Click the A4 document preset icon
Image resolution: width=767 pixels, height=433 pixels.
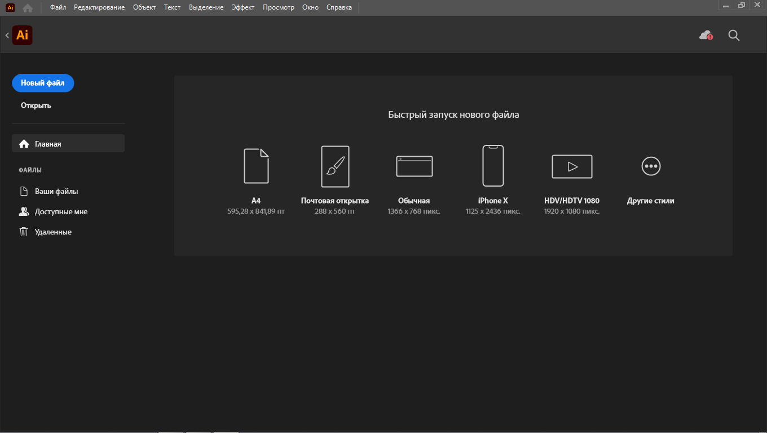(x=256, y=166)
